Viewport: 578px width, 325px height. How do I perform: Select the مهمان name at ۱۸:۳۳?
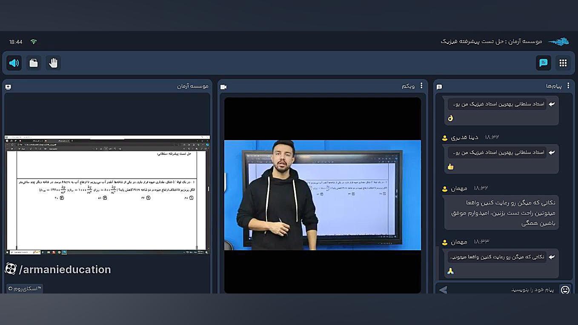point(459,242)
